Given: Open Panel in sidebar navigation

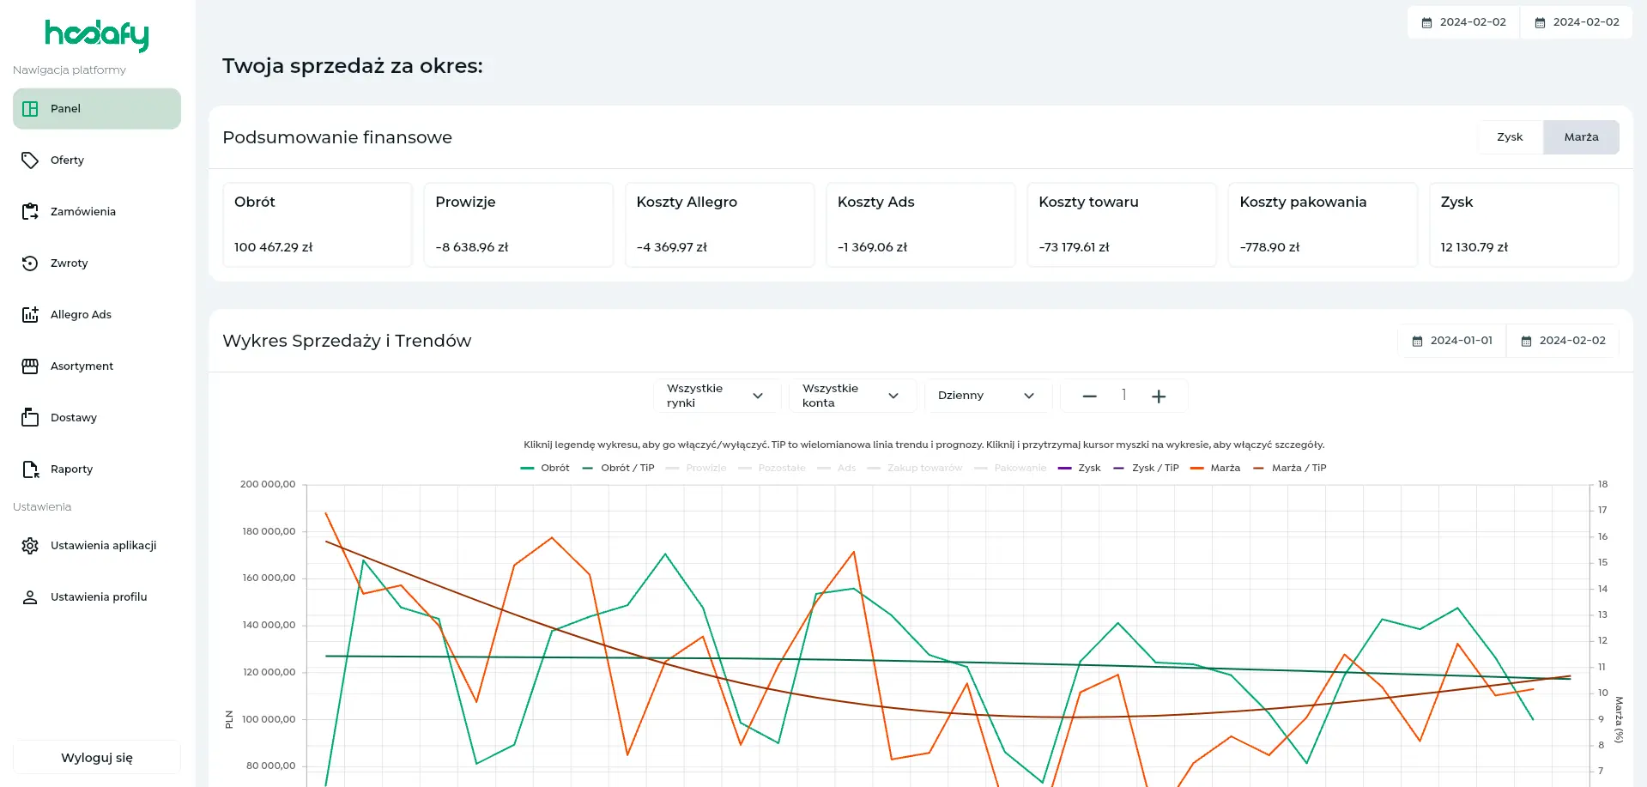Looking at the screenshot, I should [97, 109].
